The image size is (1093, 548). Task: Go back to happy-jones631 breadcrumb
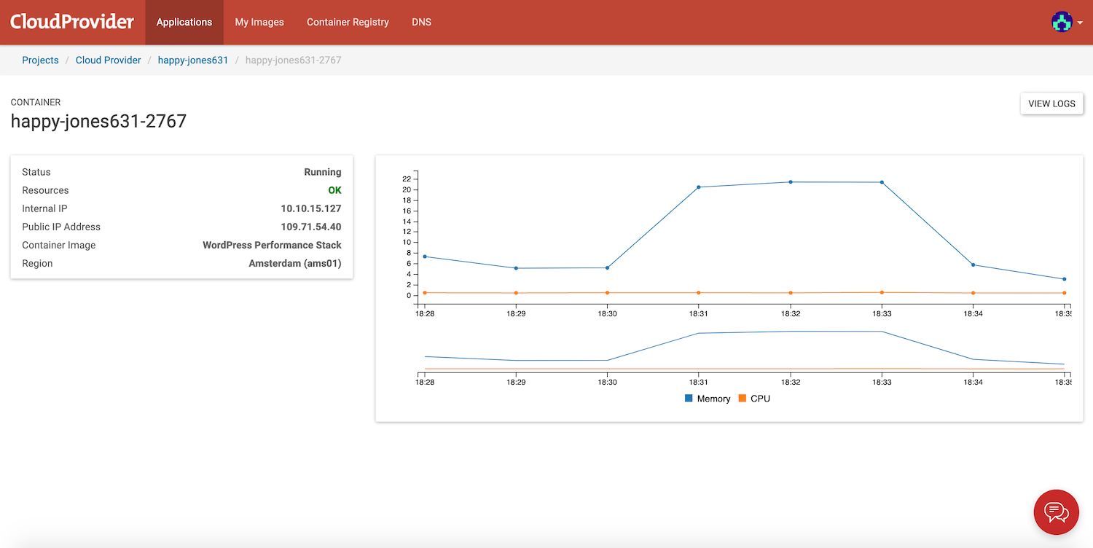tap(193, 60)
